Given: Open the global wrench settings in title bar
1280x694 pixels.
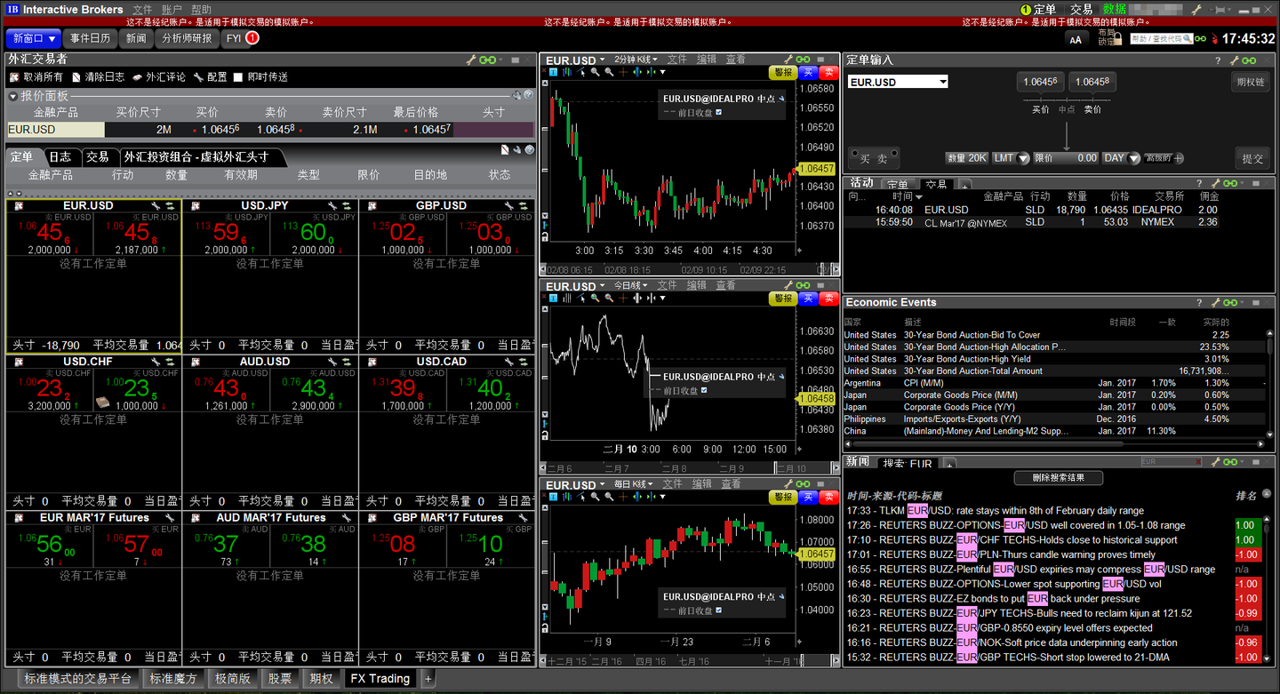Looking at the screenshot, I should 1196,10.
